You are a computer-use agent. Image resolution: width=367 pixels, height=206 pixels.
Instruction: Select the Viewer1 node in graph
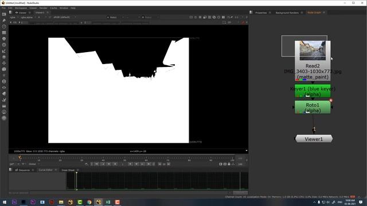[x=314, y=138]
